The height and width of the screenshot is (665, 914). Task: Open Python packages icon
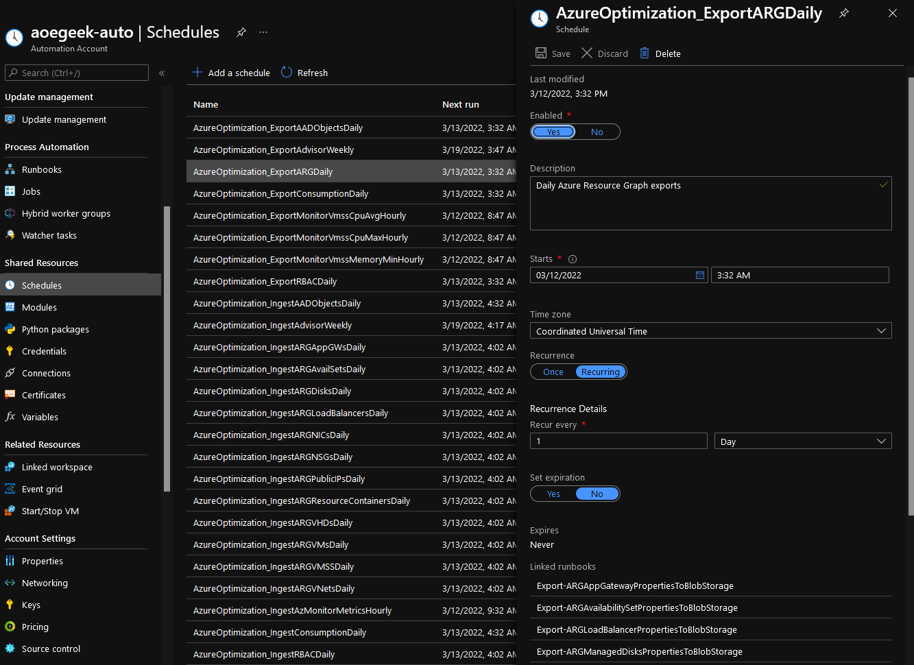point(10,329)
